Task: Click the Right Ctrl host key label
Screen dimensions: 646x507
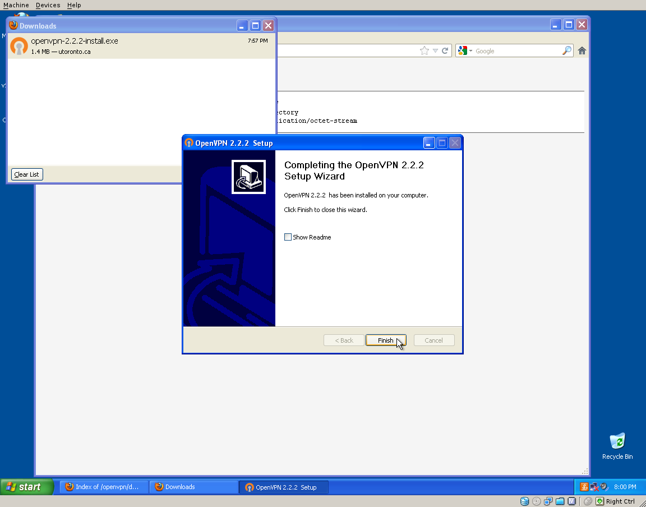Action: pos(620,501)
